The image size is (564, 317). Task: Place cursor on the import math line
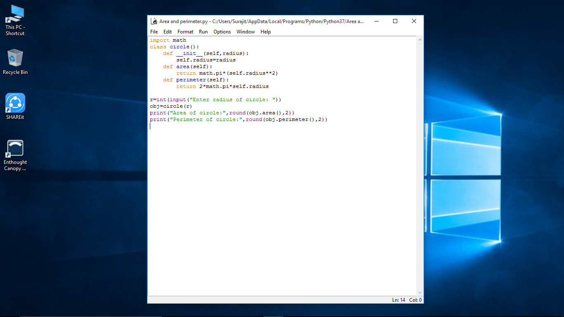[x=168, y=40]
